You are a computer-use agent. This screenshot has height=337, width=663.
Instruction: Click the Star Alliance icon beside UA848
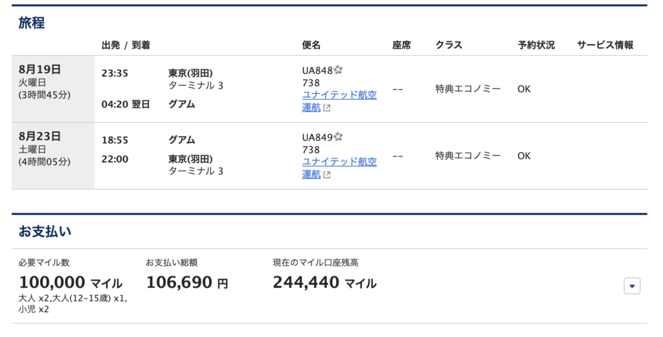pyautogui.click(x=338, y=70)
